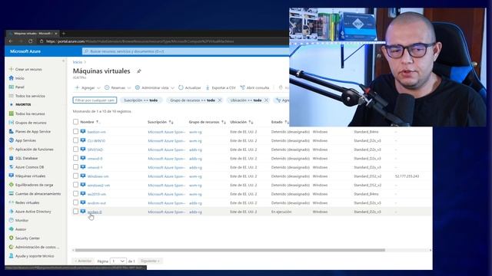The image size is (492, 276).
Task: Open the Grupo de recursos == todo filter
Action: [192, 100]
